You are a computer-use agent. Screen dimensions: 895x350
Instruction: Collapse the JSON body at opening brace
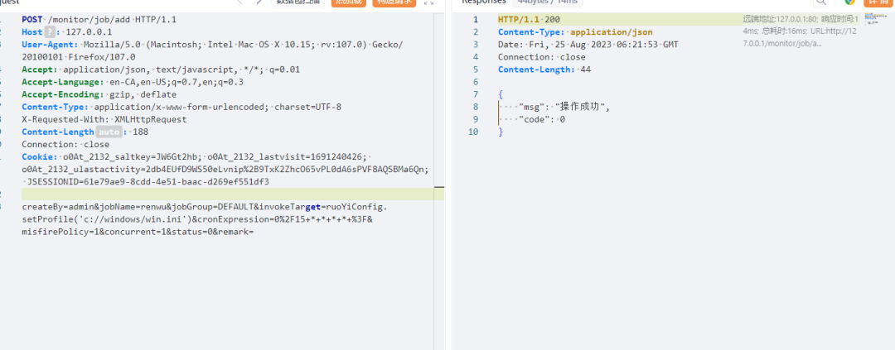(x=501, y=94)
